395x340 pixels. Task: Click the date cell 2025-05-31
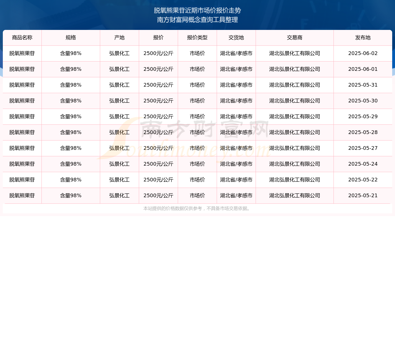(363, 85)
